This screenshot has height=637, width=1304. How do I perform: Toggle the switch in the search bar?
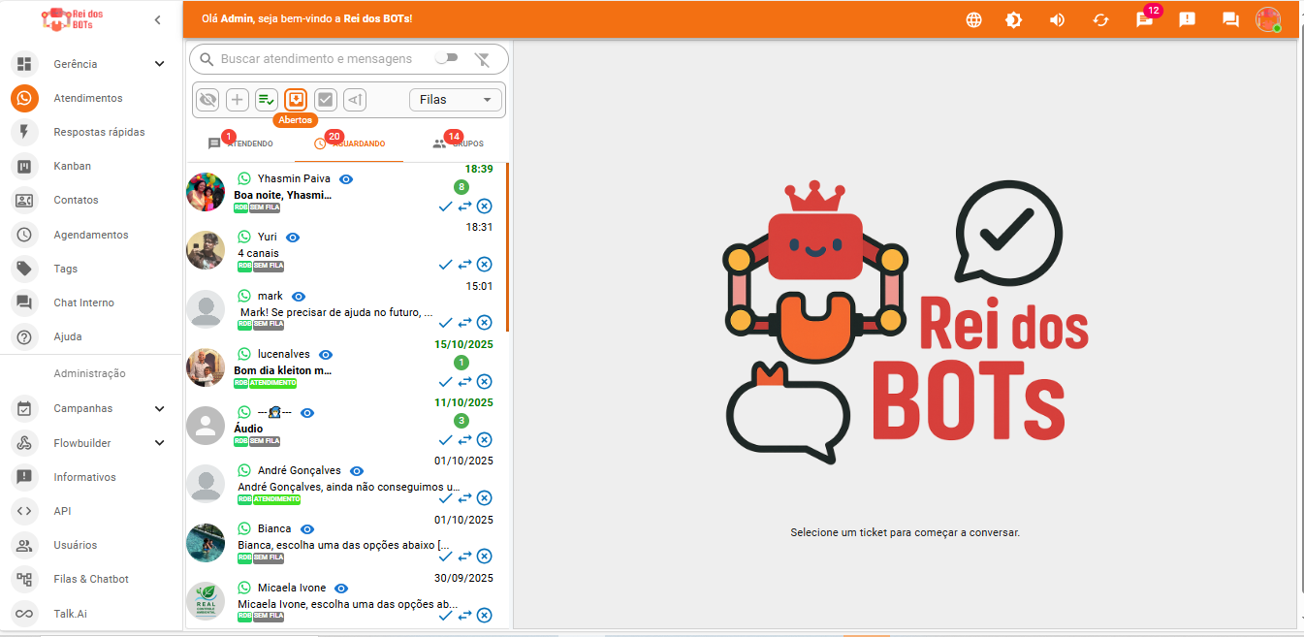click(446, 58)
